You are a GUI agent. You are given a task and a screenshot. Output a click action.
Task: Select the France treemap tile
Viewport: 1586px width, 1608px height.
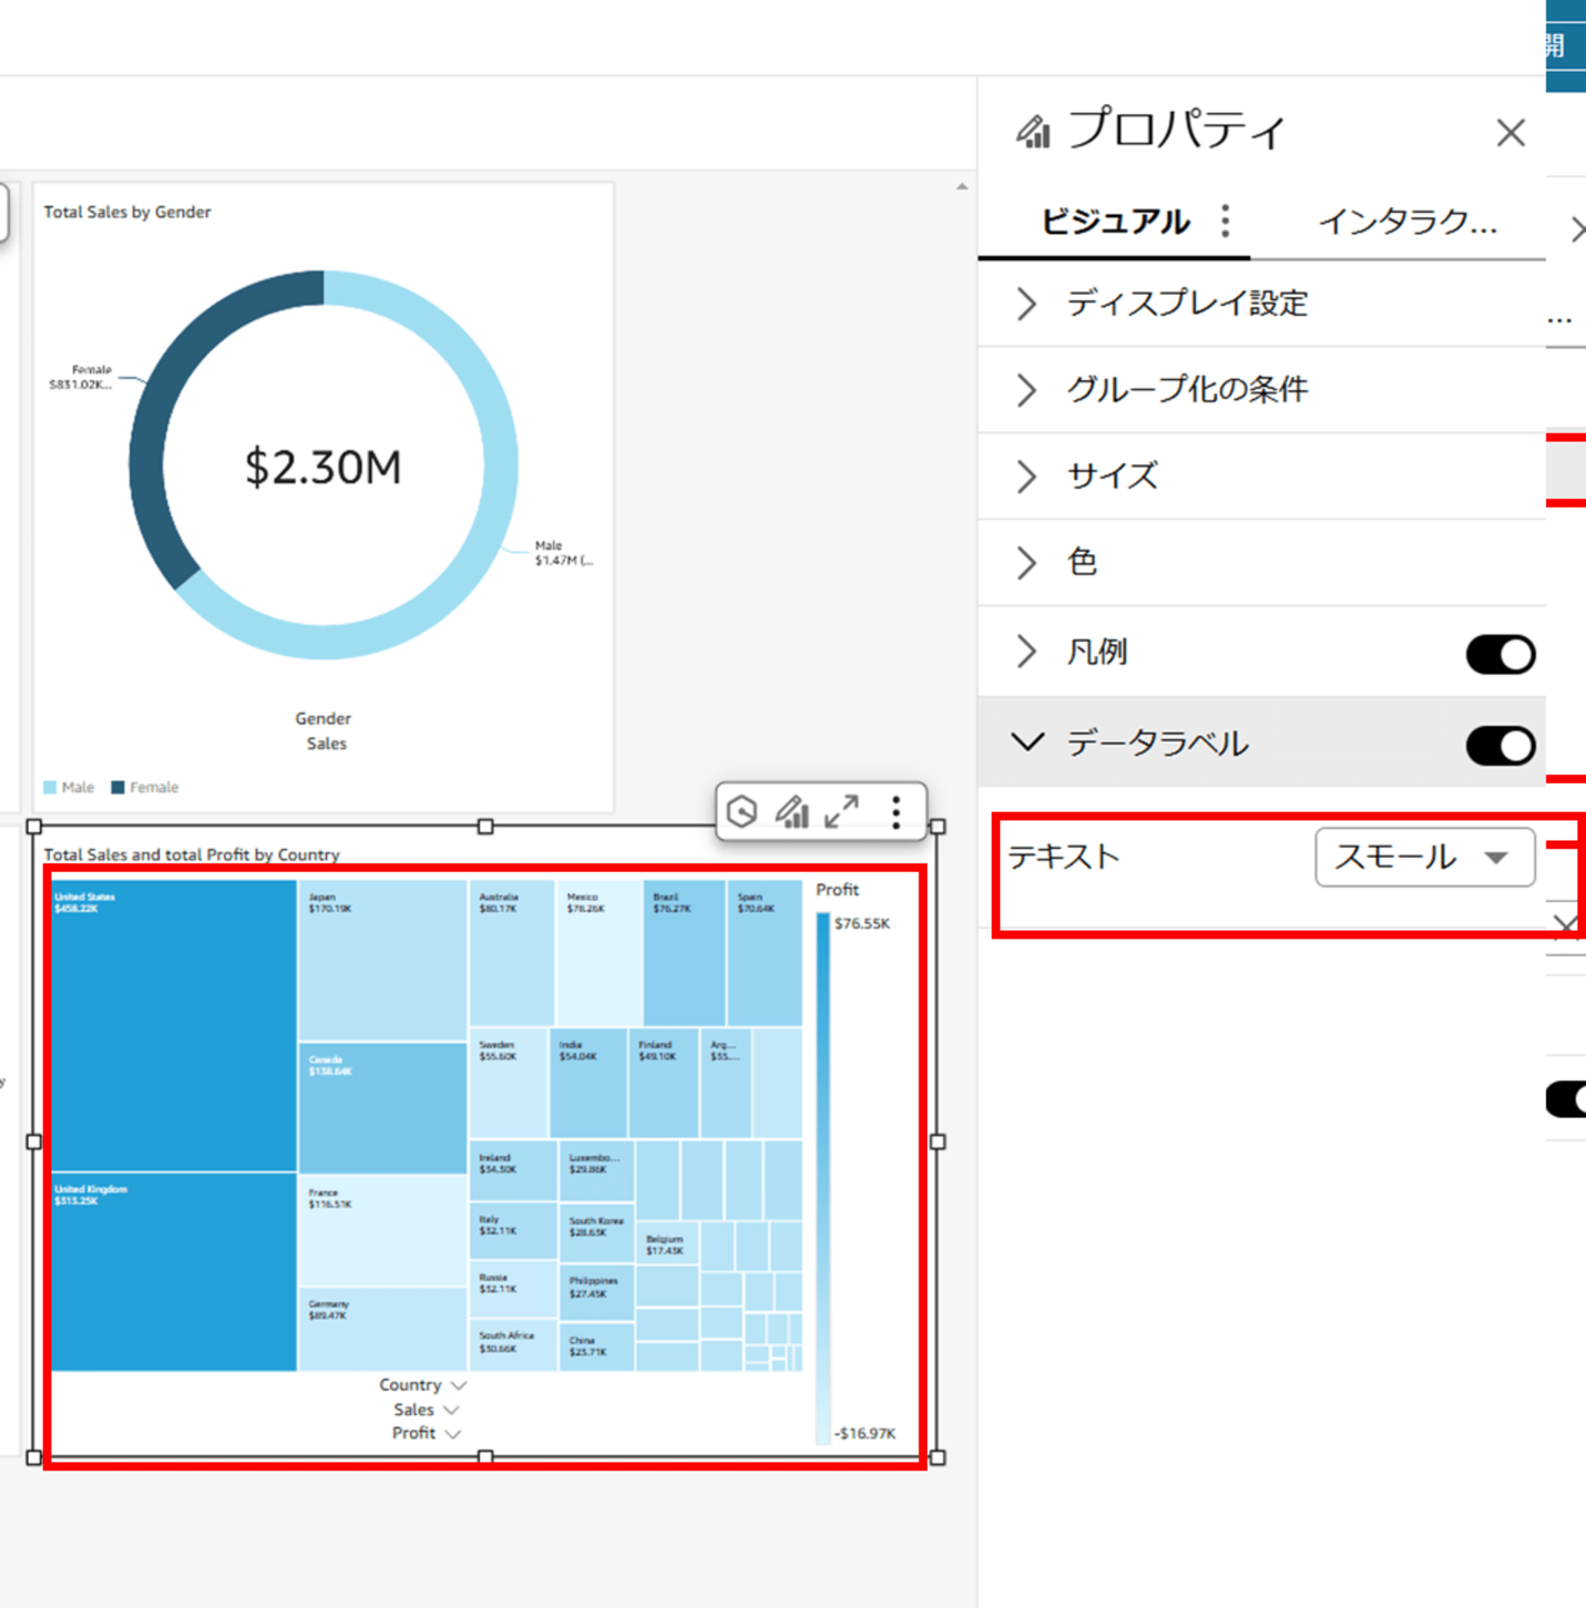click(383, 1231)
